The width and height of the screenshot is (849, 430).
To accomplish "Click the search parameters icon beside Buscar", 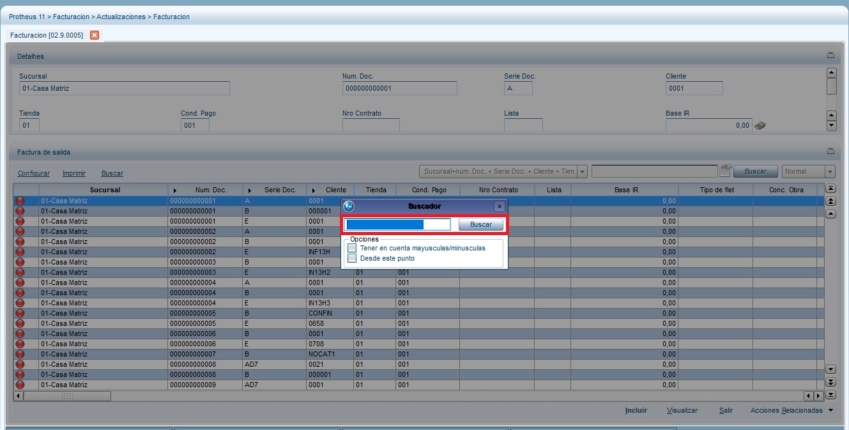I will coord(725,170).
